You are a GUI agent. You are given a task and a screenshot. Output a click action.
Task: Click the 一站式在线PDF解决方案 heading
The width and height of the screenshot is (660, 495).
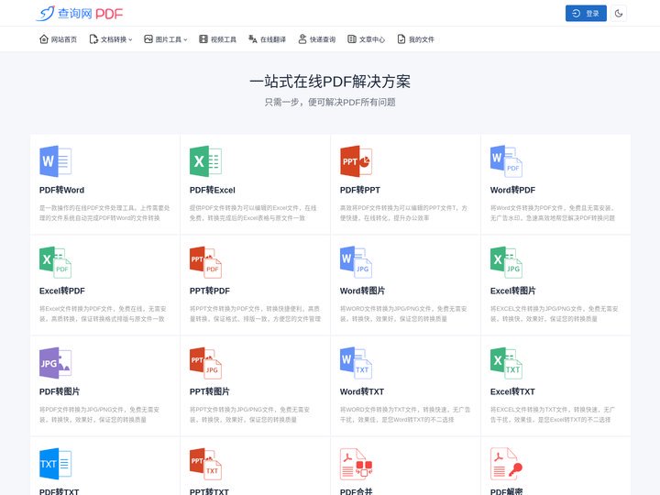pos(330,82)
